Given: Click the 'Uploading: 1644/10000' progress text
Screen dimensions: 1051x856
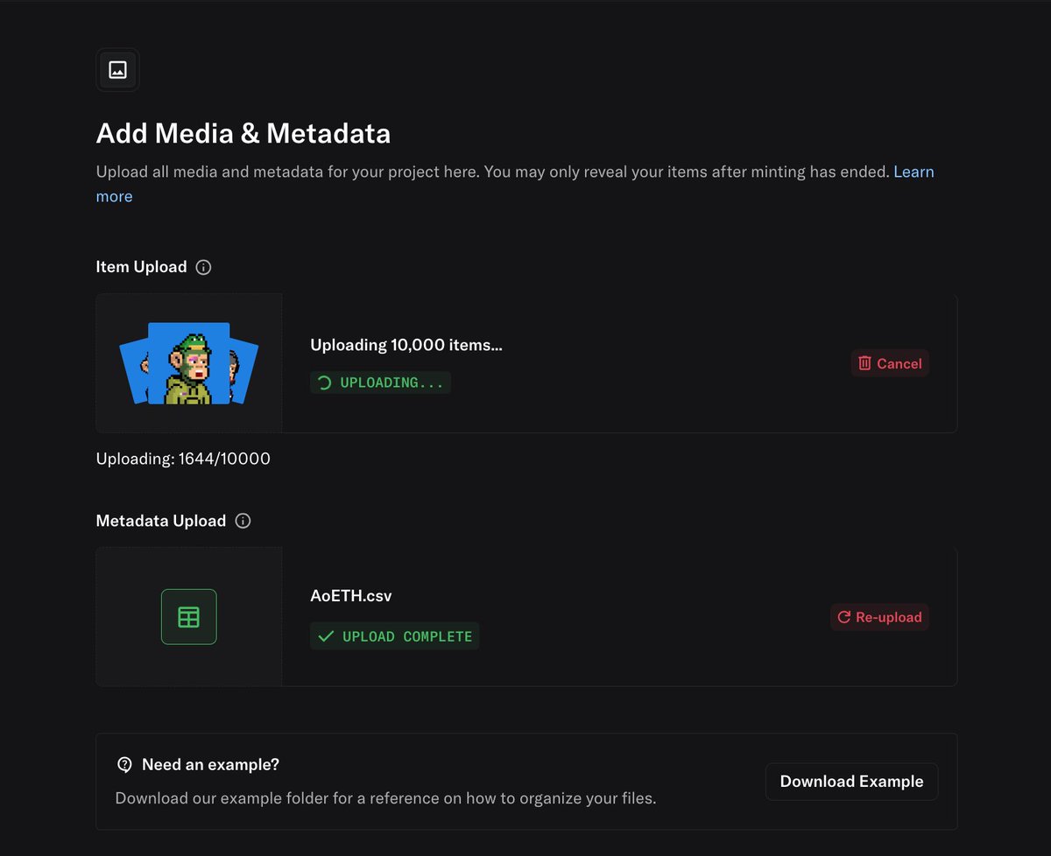Looking at the screenshot, I should 183,459.
